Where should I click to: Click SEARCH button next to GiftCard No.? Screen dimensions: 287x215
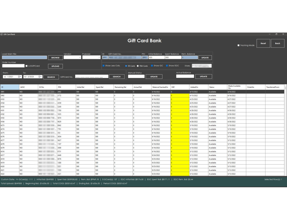(117, 77)
